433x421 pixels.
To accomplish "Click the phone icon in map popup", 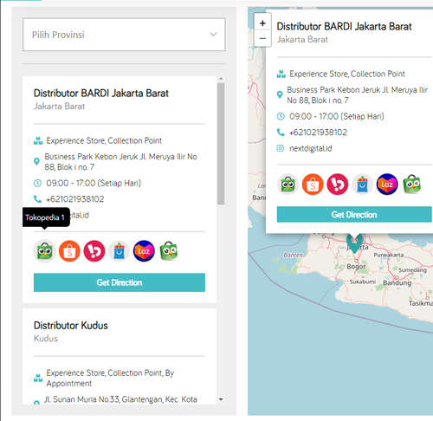I will 281,133.
